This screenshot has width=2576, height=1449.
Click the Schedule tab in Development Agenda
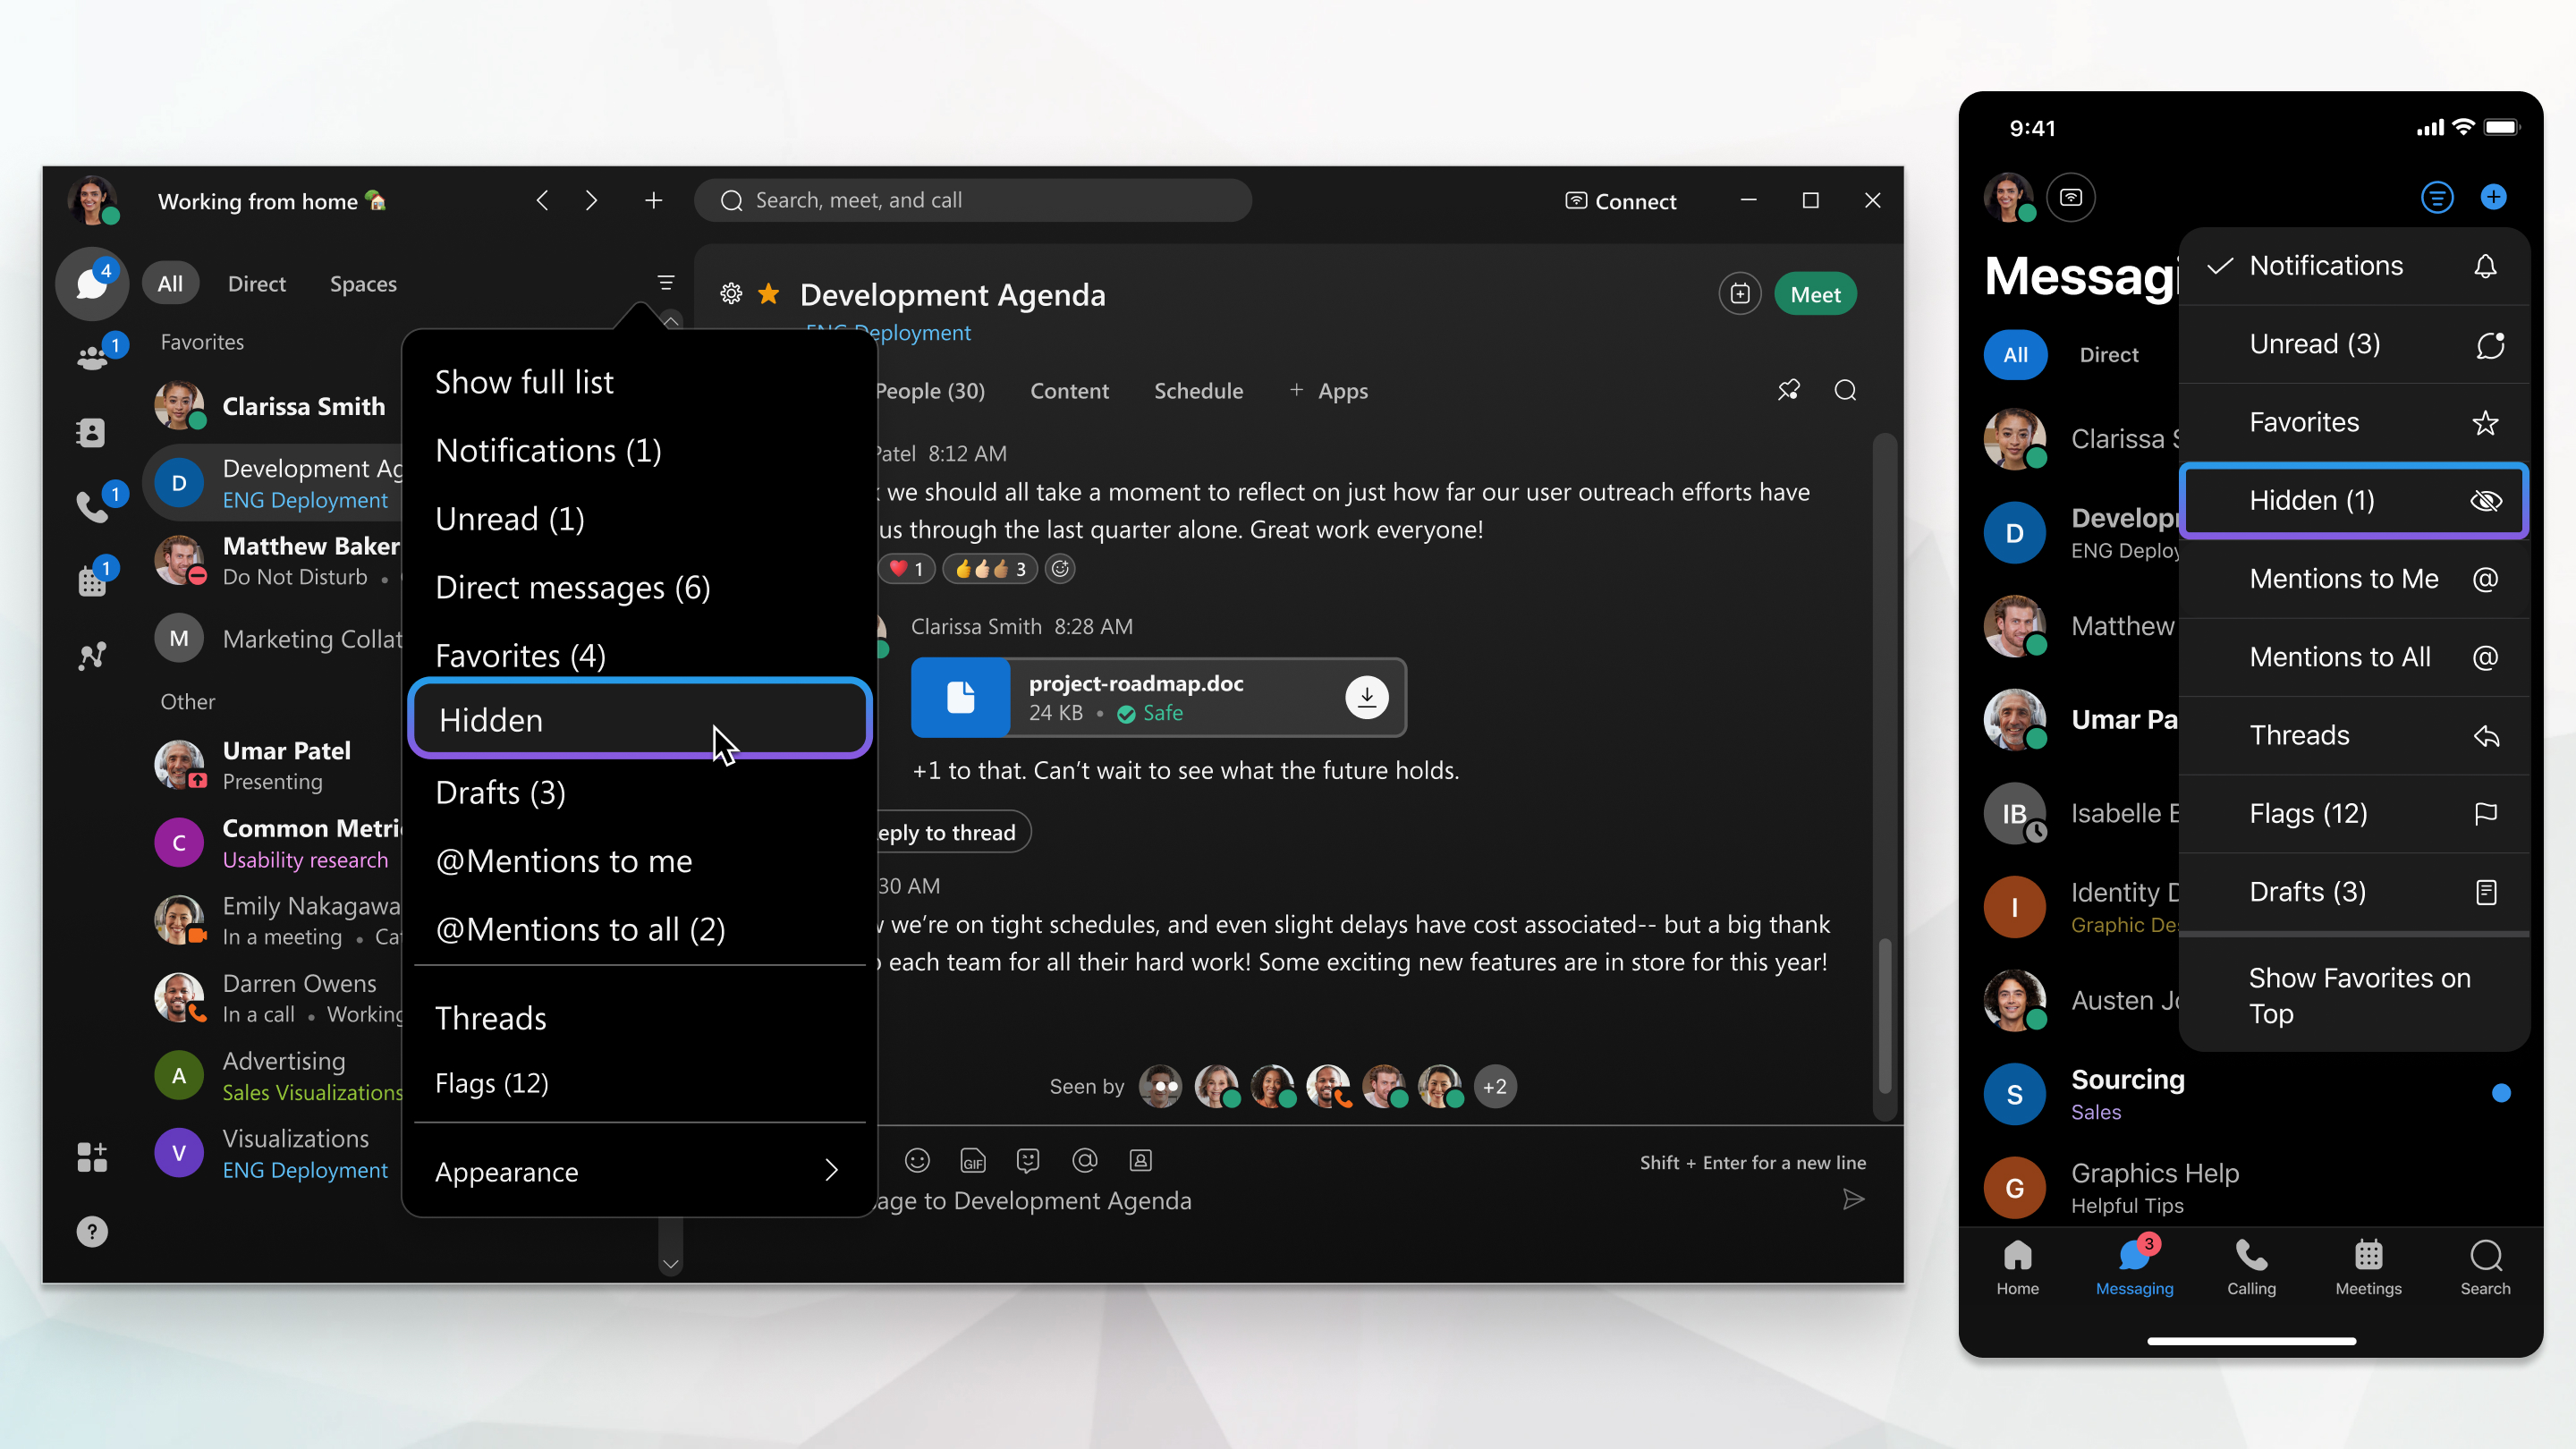tap(1198, 391)
